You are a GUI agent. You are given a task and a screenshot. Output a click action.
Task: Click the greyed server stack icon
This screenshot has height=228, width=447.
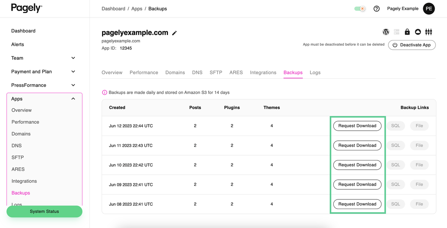tap(396, 32)
